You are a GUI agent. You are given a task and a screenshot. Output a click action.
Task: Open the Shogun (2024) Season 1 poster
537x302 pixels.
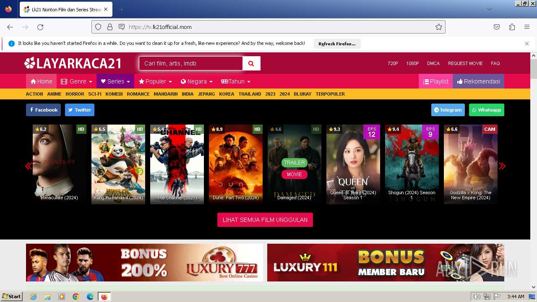(x=412, y=164)
